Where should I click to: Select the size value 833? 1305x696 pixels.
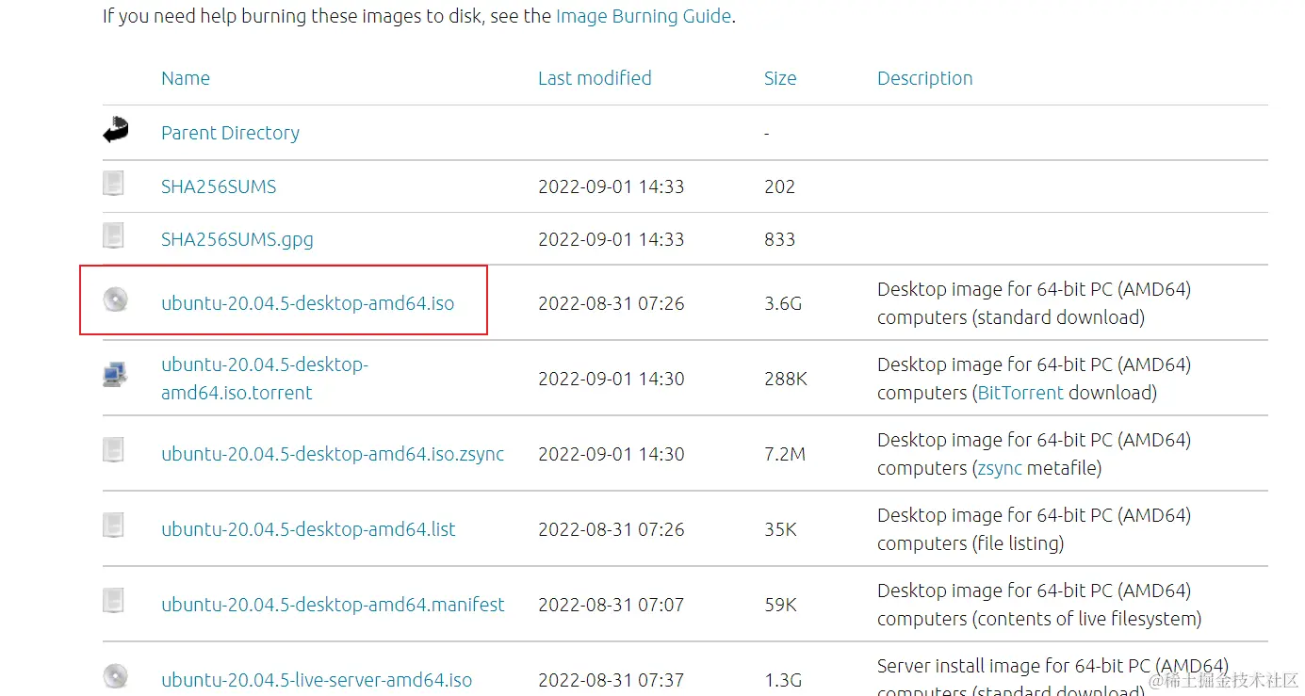click(780, 239)
